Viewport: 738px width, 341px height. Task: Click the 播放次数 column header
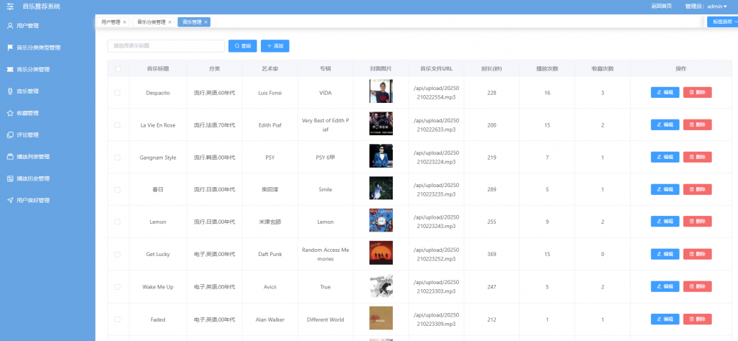[547, 68]
